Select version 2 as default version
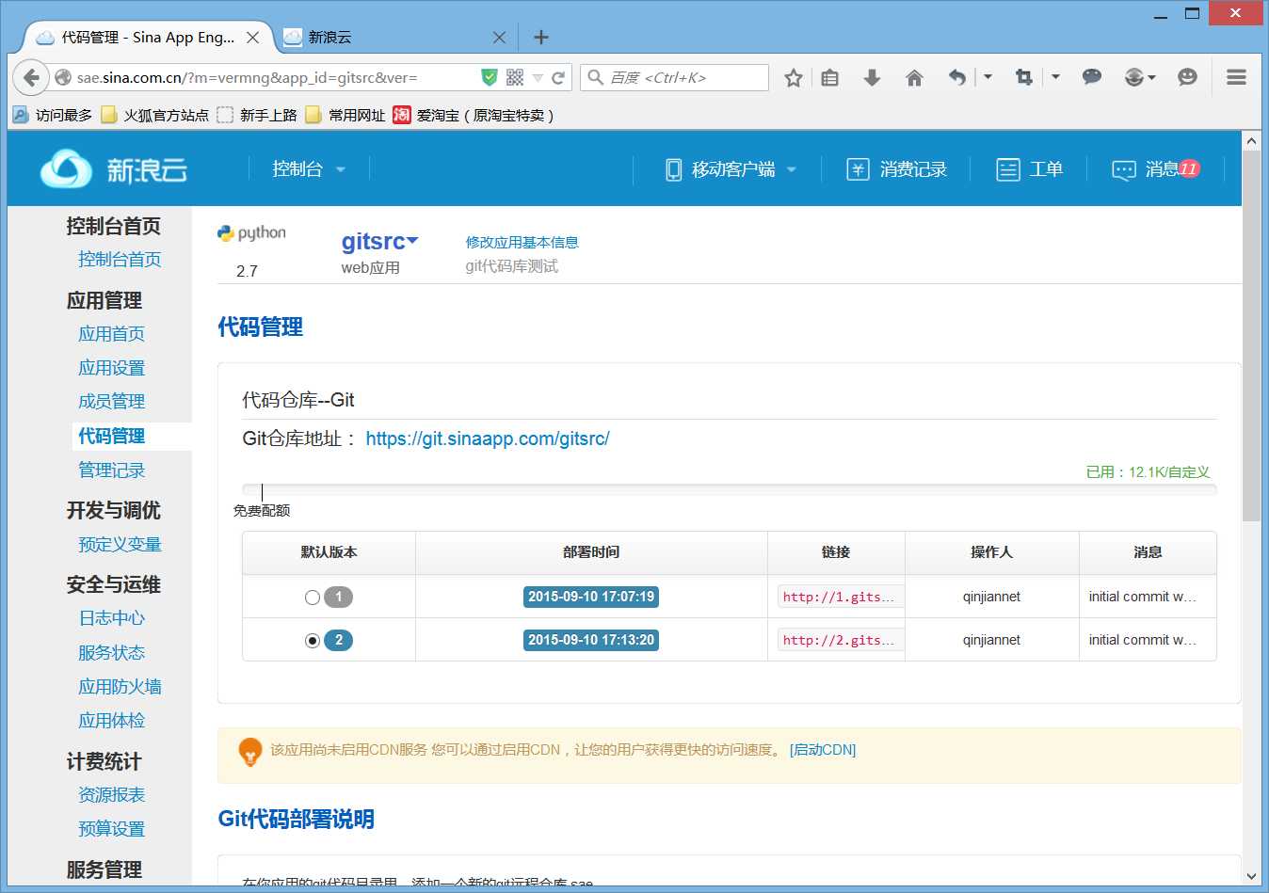Viewport: 1269px width, 893px height. pos(311,640)
